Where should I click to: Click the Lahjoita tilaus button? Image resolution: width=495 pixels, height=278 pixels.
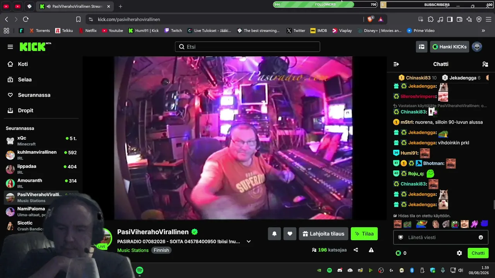[323, 234]
